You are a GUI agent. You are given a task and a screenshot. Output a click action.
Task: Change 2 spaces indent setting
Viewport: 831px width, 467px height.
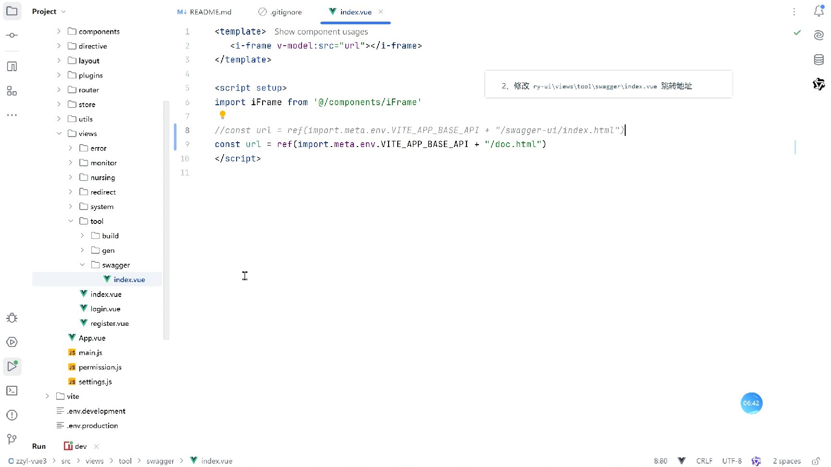click(x=787, y=461)
